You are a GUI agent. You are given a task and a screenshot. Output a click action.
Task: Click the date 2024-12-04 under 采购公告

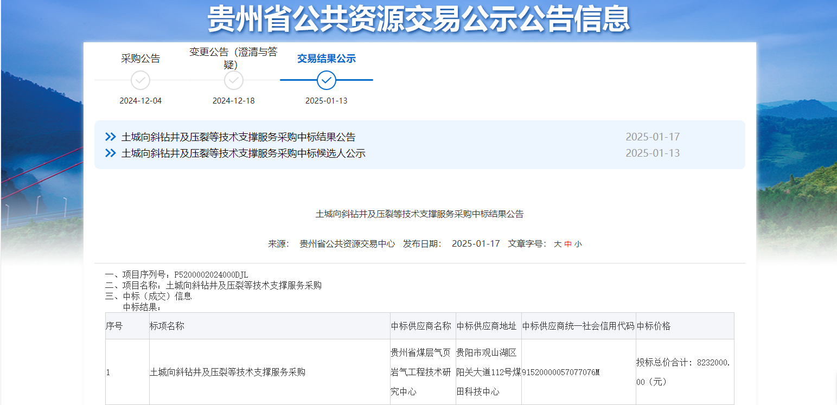(x=140, y=101)
